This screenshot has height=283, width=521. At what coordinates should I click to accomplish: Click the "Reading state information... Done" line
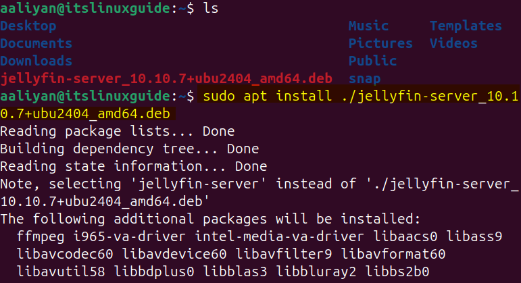(130, 166)
